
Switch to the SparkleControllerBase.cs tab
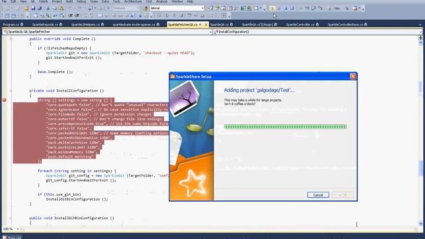tap(347, 25)
